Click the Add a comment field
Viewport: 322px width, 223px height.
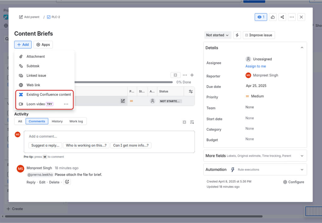[x=109, y=136]
